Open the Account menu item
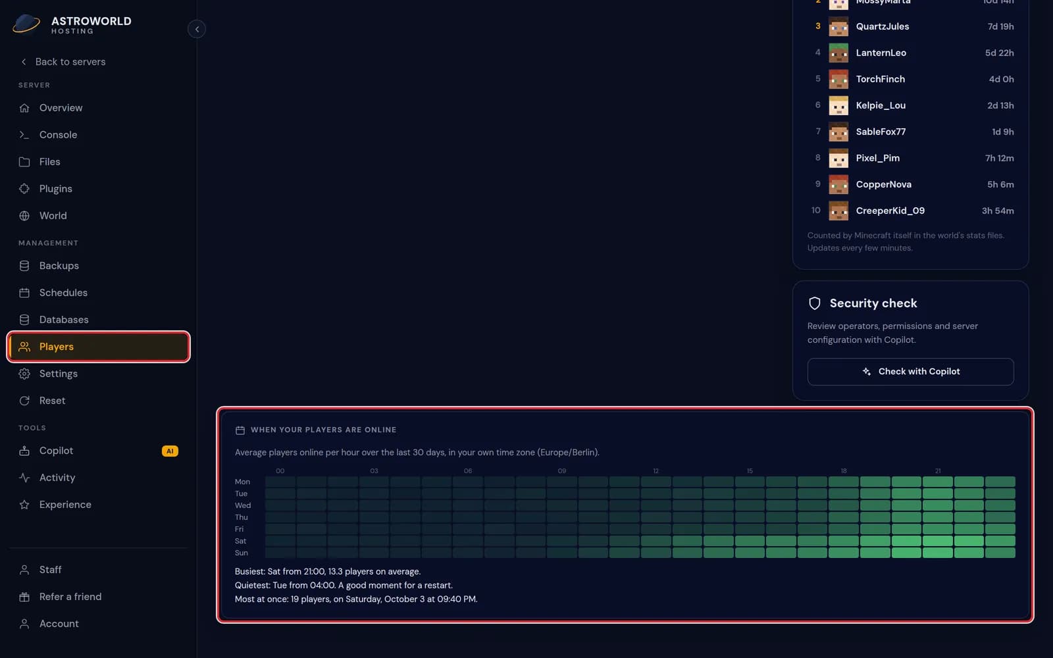This screenshot has height=658, width=1053. pos(99,624)
